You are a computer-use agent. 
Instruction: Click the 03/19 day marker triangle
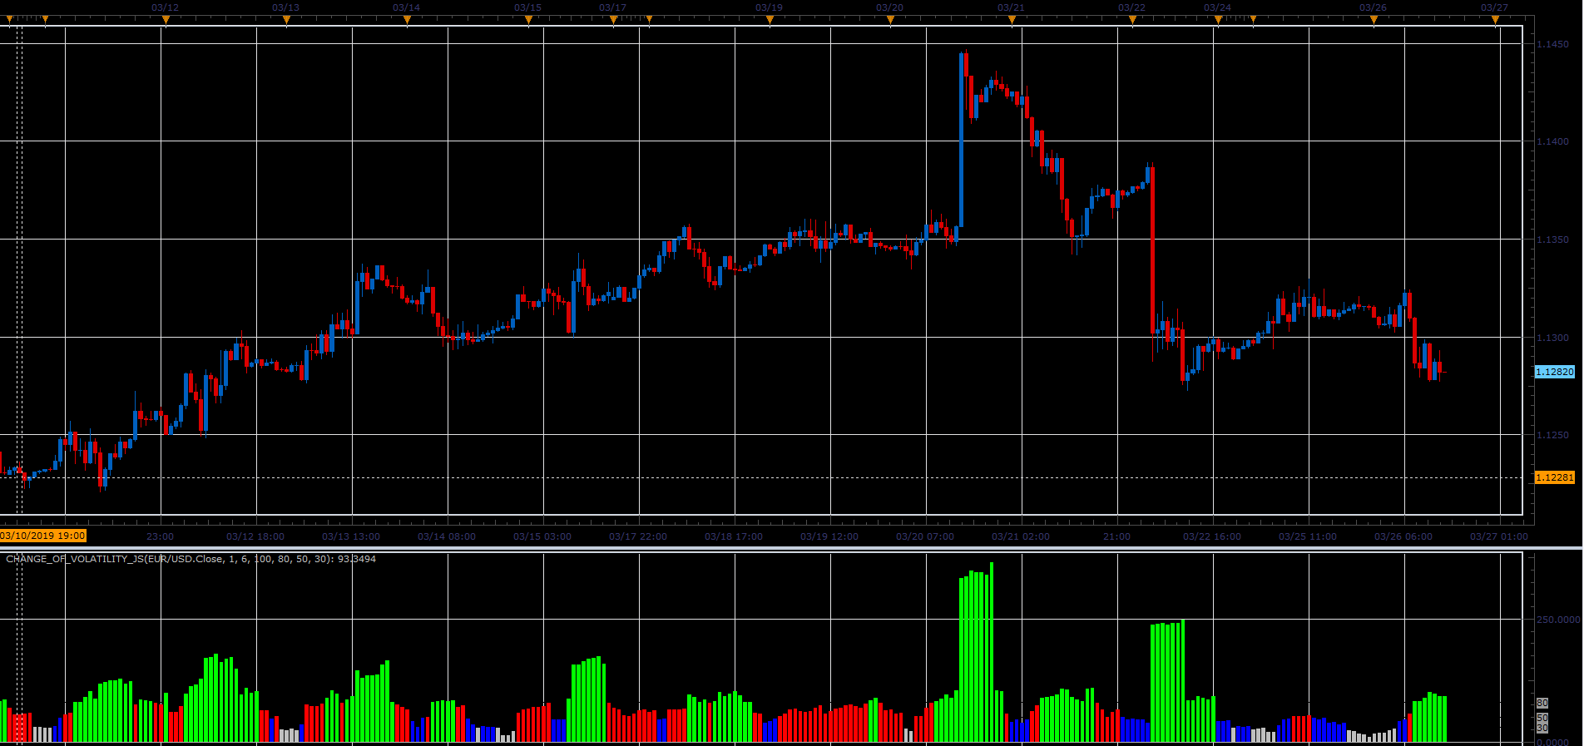pos(770,21)
